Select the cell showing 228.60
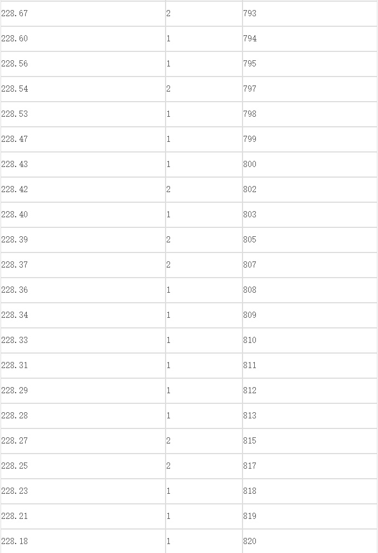Screen dimensions: 378x553 83,39
